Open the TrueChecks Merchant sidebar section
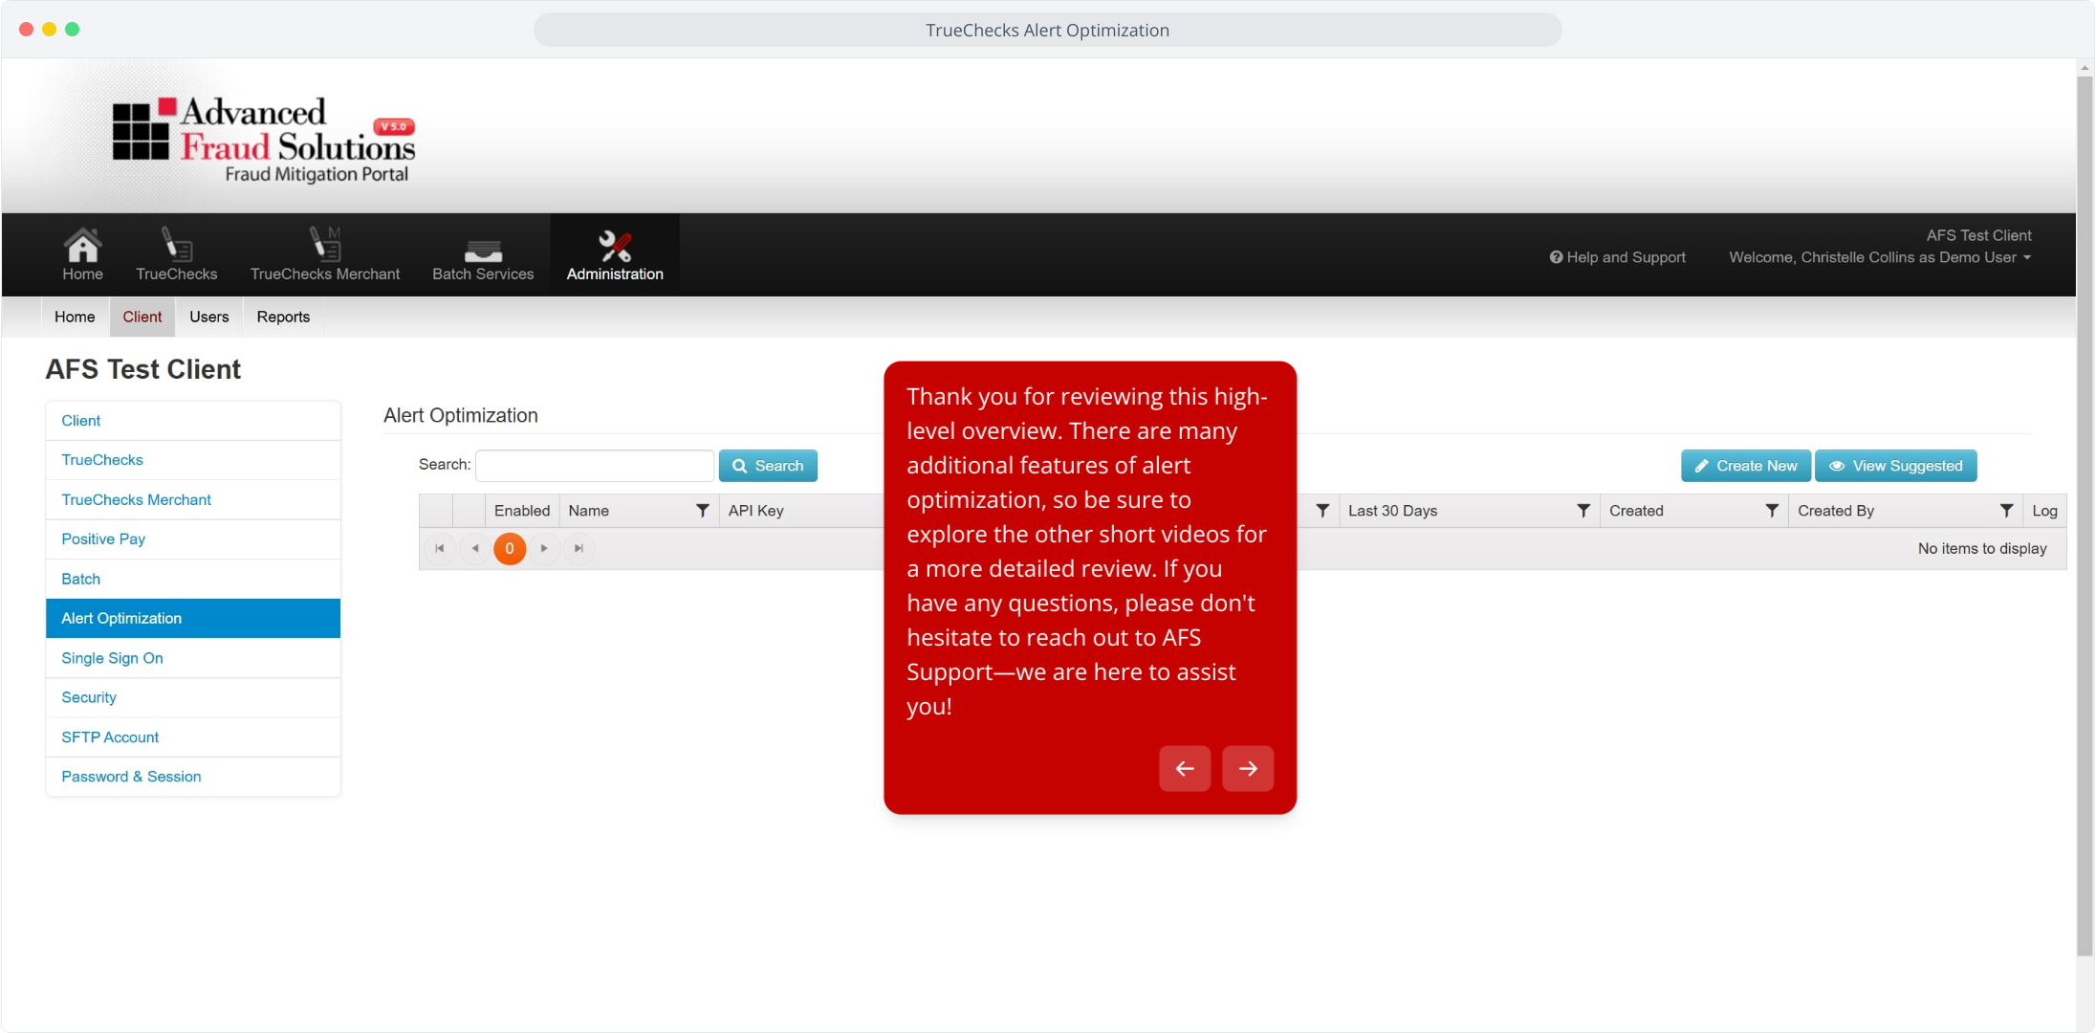The image size is (2096, 1033). tap(193, 499)
